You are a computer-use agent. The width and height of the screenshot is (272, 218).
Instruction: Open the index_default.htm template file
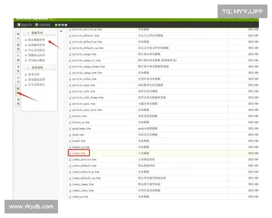84,166
